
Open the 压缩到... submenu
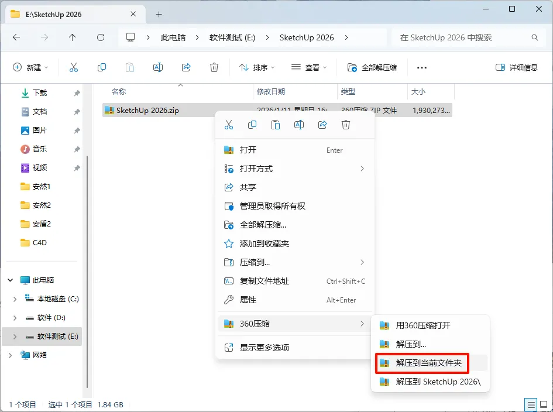coord(295,262)
